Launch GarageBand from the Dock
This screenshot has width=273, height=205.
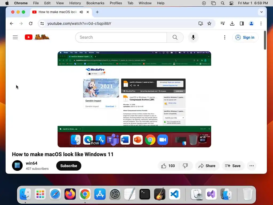tap(160, 194)
